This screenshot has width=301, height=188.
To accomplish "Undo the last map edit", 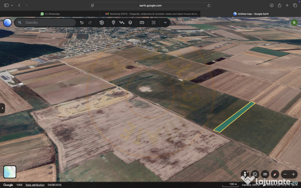I will tap(82, 23).
